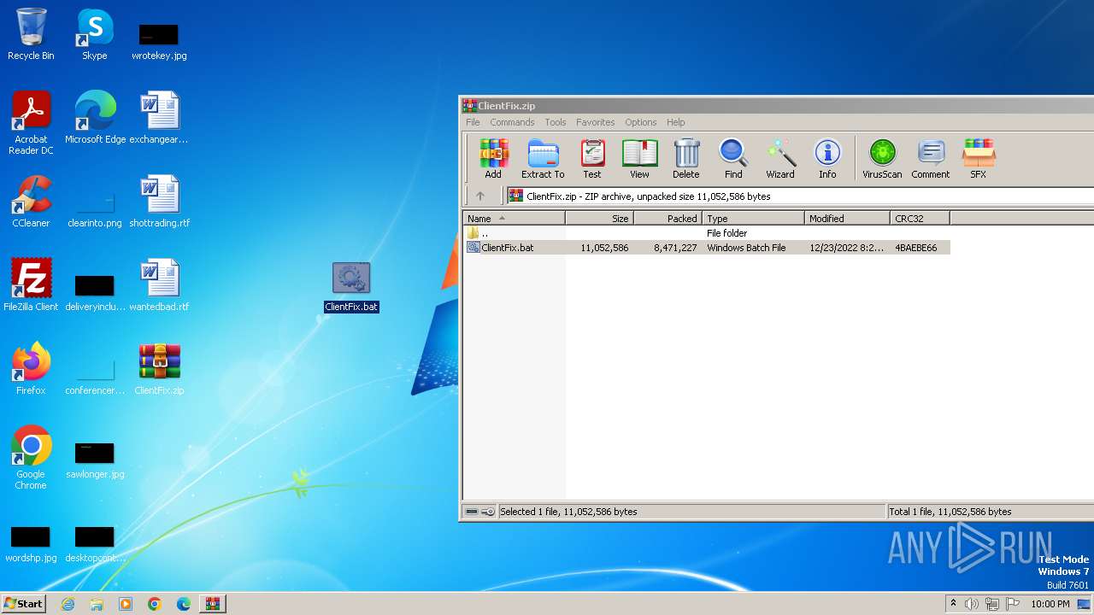Select the wordshp.jpg desktop file
This screenshot has width=1094, height=615.
pos(31,543)
